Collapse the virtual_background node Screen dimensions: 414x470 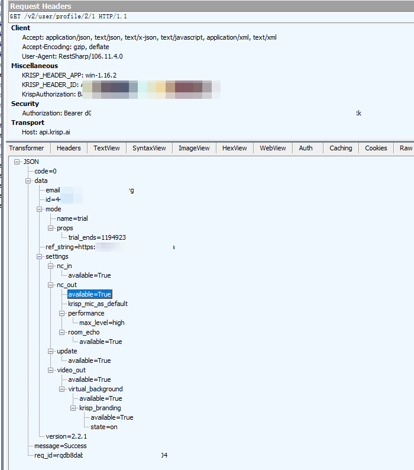(62, 389)
